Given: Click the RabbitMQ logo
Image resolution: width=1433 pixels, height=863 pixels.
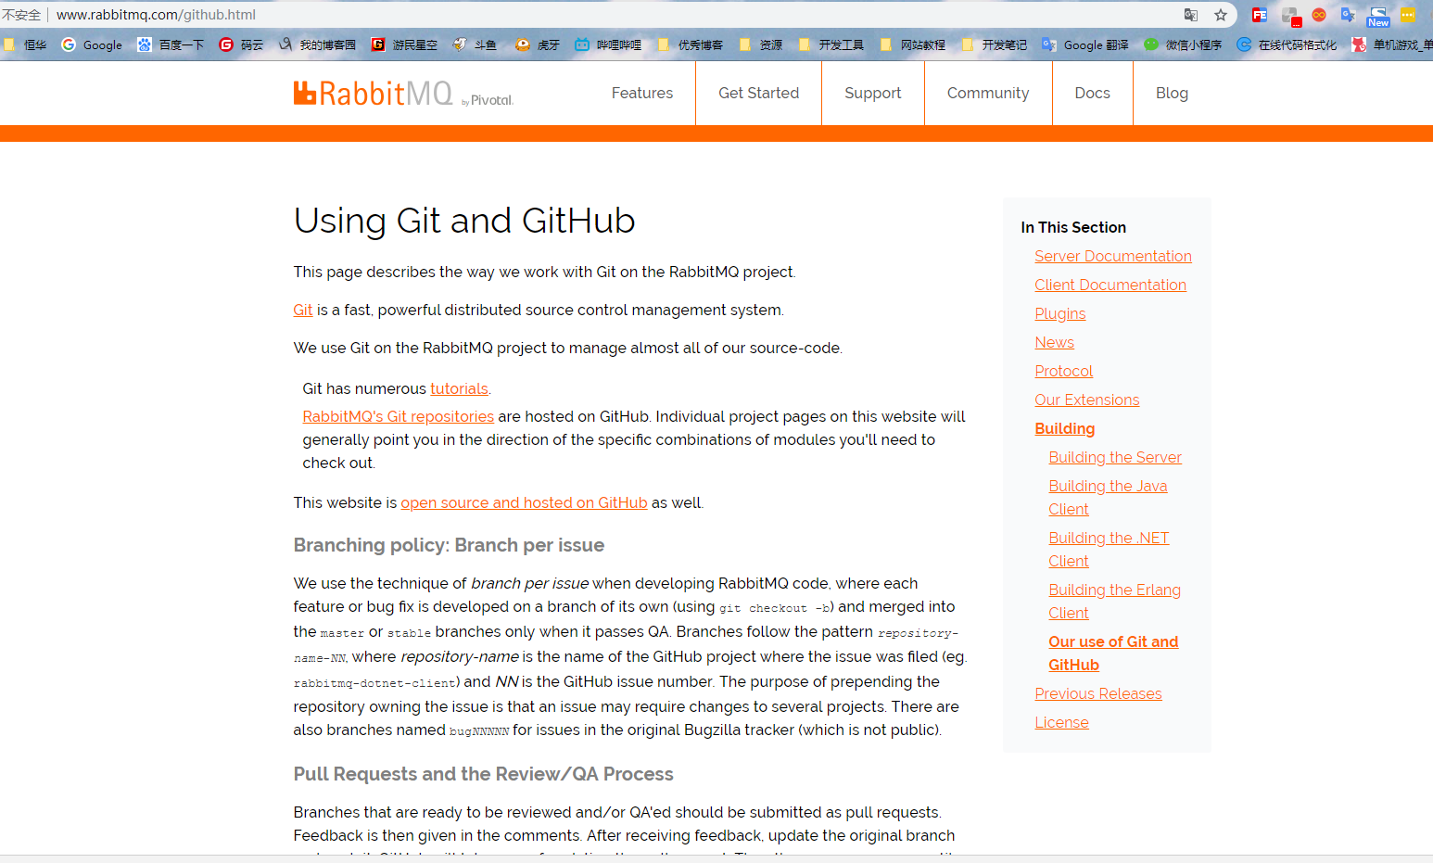Looking at the screenshot, I should tap(403, 94).
